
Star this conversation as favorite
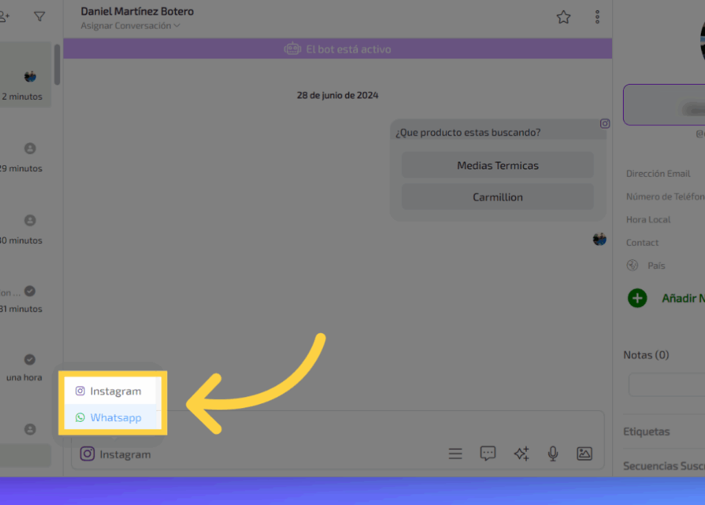point(563,17)
